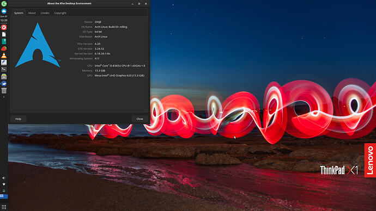Open the blue fish icon application
Viewport: 376px width, 211px height.
pos(4,84)
